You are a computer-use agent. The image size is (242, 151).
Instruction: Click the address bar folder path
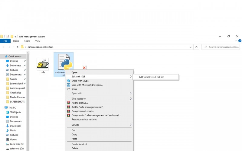41,47
